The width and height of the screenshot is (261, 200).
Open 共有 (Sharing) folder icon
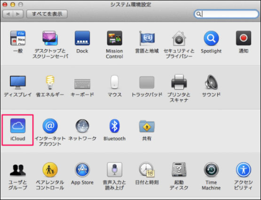tap(147, 126)
